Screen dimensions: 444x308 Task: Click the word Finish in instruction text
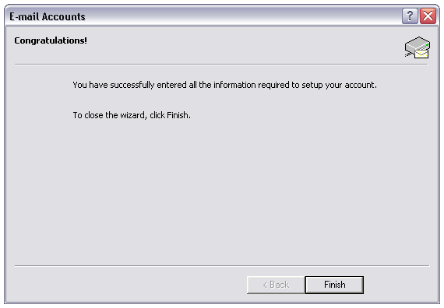click(x=178, y=115)
